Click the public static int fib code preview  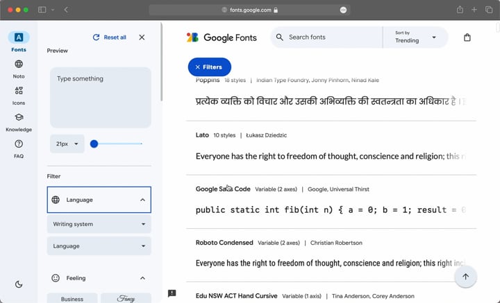coord(331,210)
